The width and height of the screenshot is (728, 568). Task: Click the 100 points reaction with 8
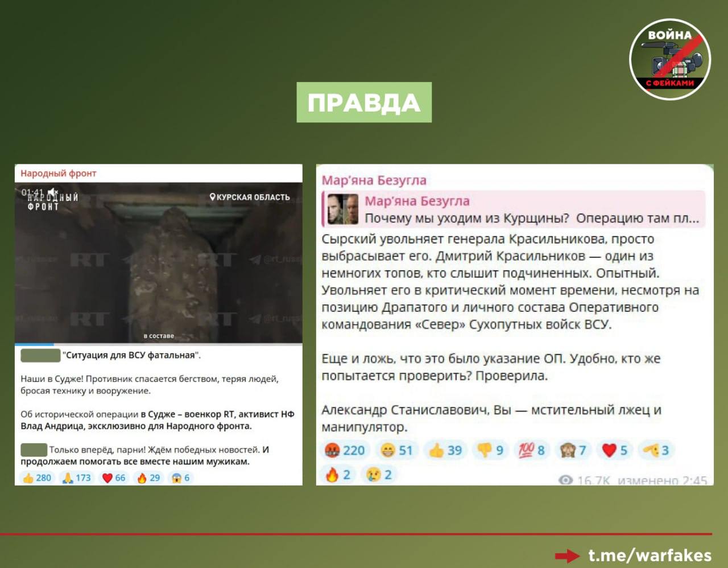pos(531,450)
